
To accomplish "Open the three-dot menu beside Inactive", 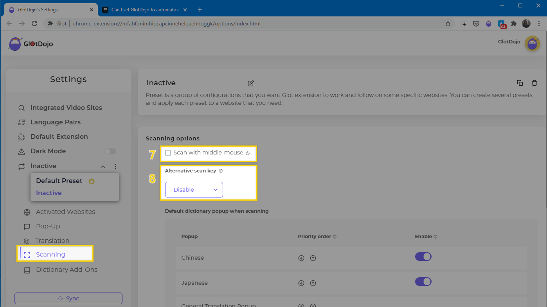I will pos(115,167).
